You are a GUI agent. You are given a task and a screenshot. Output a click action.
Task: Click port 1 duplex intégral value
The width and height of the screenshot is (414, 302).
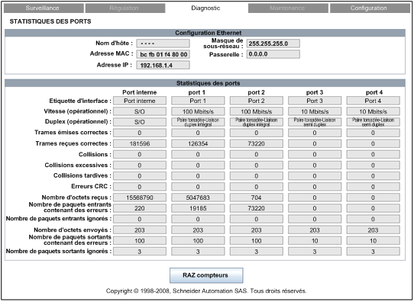[x=198, y=122]
